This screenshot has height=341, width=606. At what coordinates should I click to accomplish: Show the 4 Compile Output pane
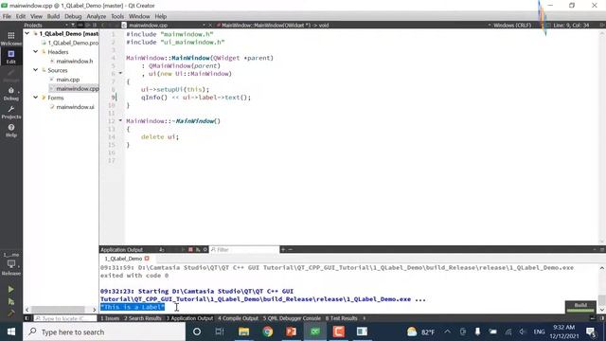pos(238,318)
